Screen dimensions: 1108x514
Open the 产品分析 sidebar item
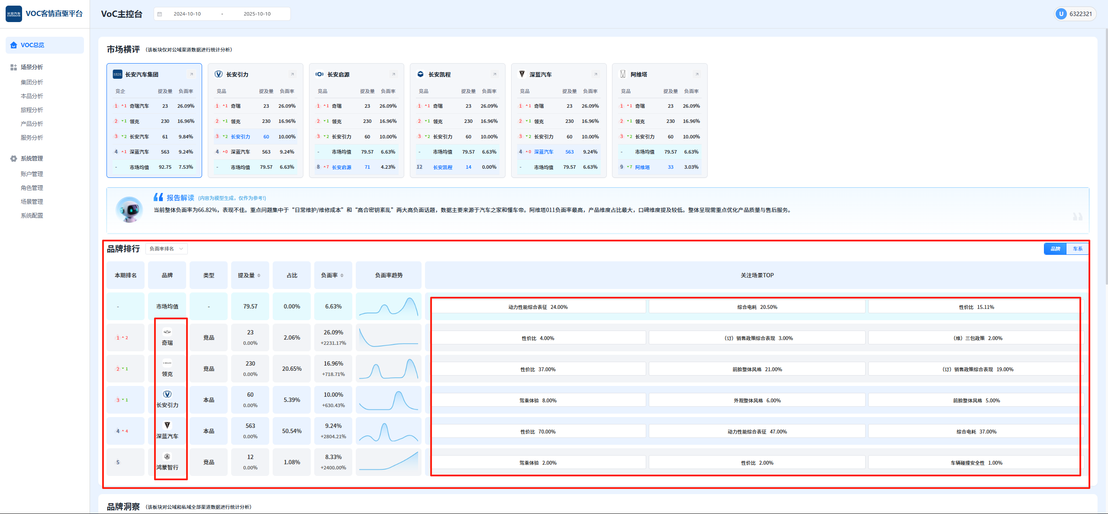pyautogui.click(x=32, y=124)
